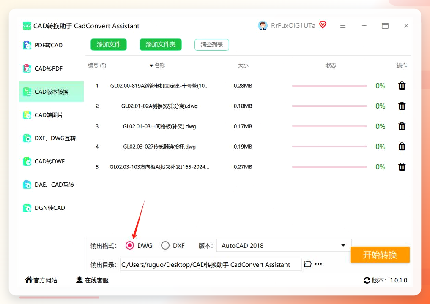Click the DAE、CAD互转 sidebar icon
Viewport: 430px width, 304px height.
[27, 185]
